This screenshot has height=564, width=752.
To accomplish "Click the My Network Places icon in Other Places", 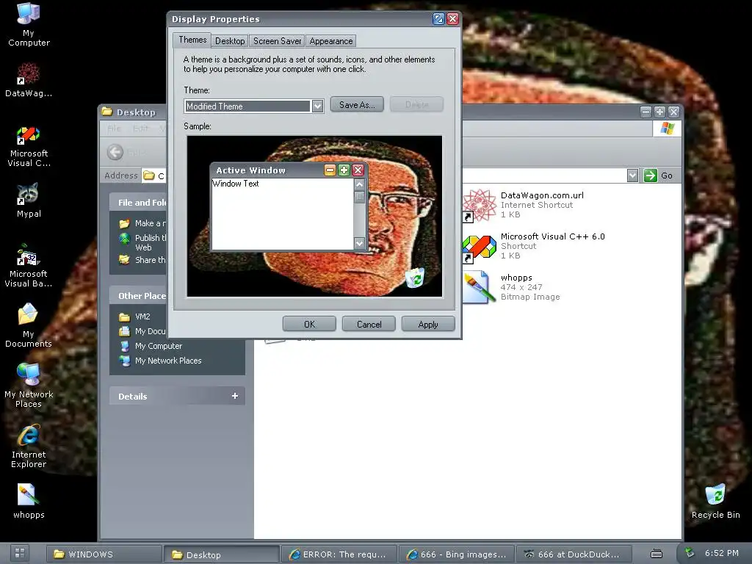I will tap(124, 361).
